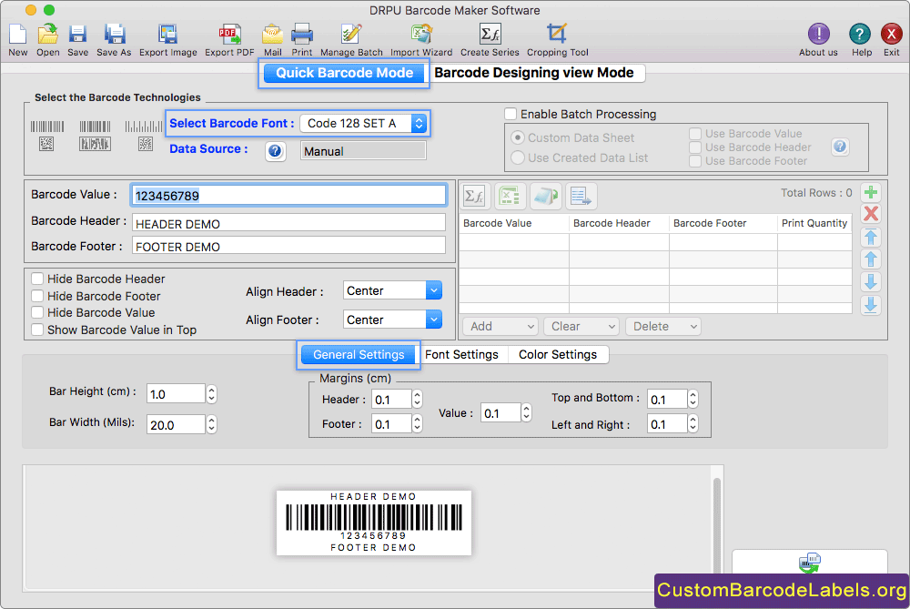Click the batch options help question icon
This screenshot has width=910, height=609.
tap(840, 147)
